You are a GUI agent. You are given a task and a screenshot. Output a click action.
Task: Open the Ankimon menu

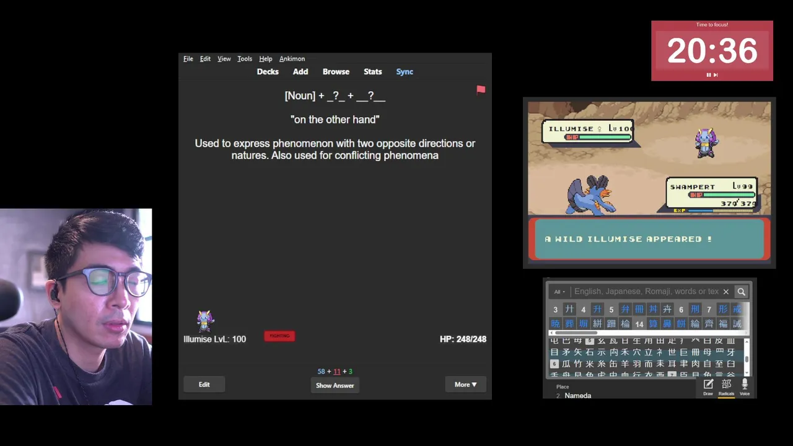(x=292, y=59)
